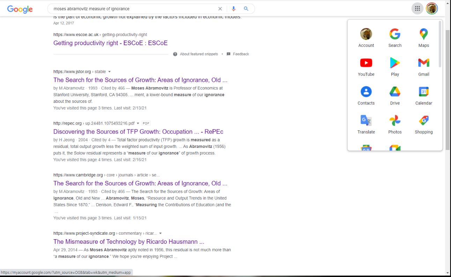Viewport: 451px width, 277px height.
Task: Open Cambridge 'Search for the Sources of Growth' result
Action: pyautogui.click(x=140, y=183)
